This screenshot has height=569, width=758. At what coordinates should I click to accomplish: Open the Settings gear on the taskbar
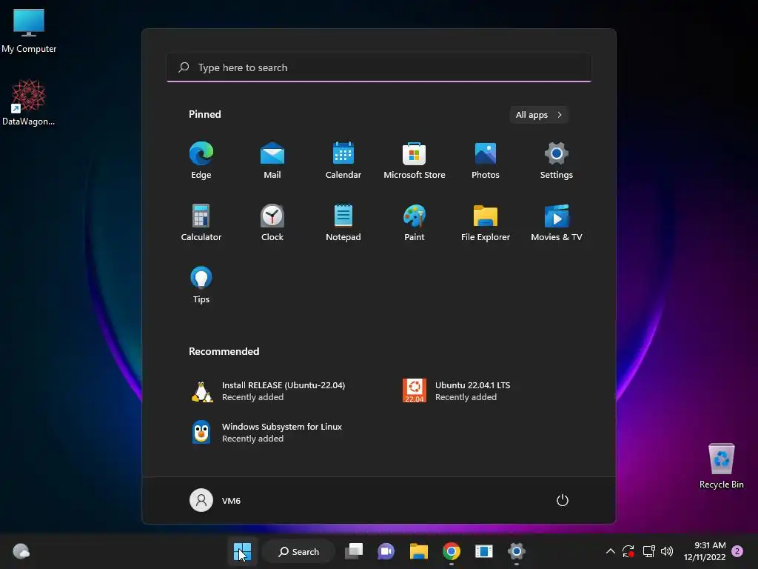point(516,551)
